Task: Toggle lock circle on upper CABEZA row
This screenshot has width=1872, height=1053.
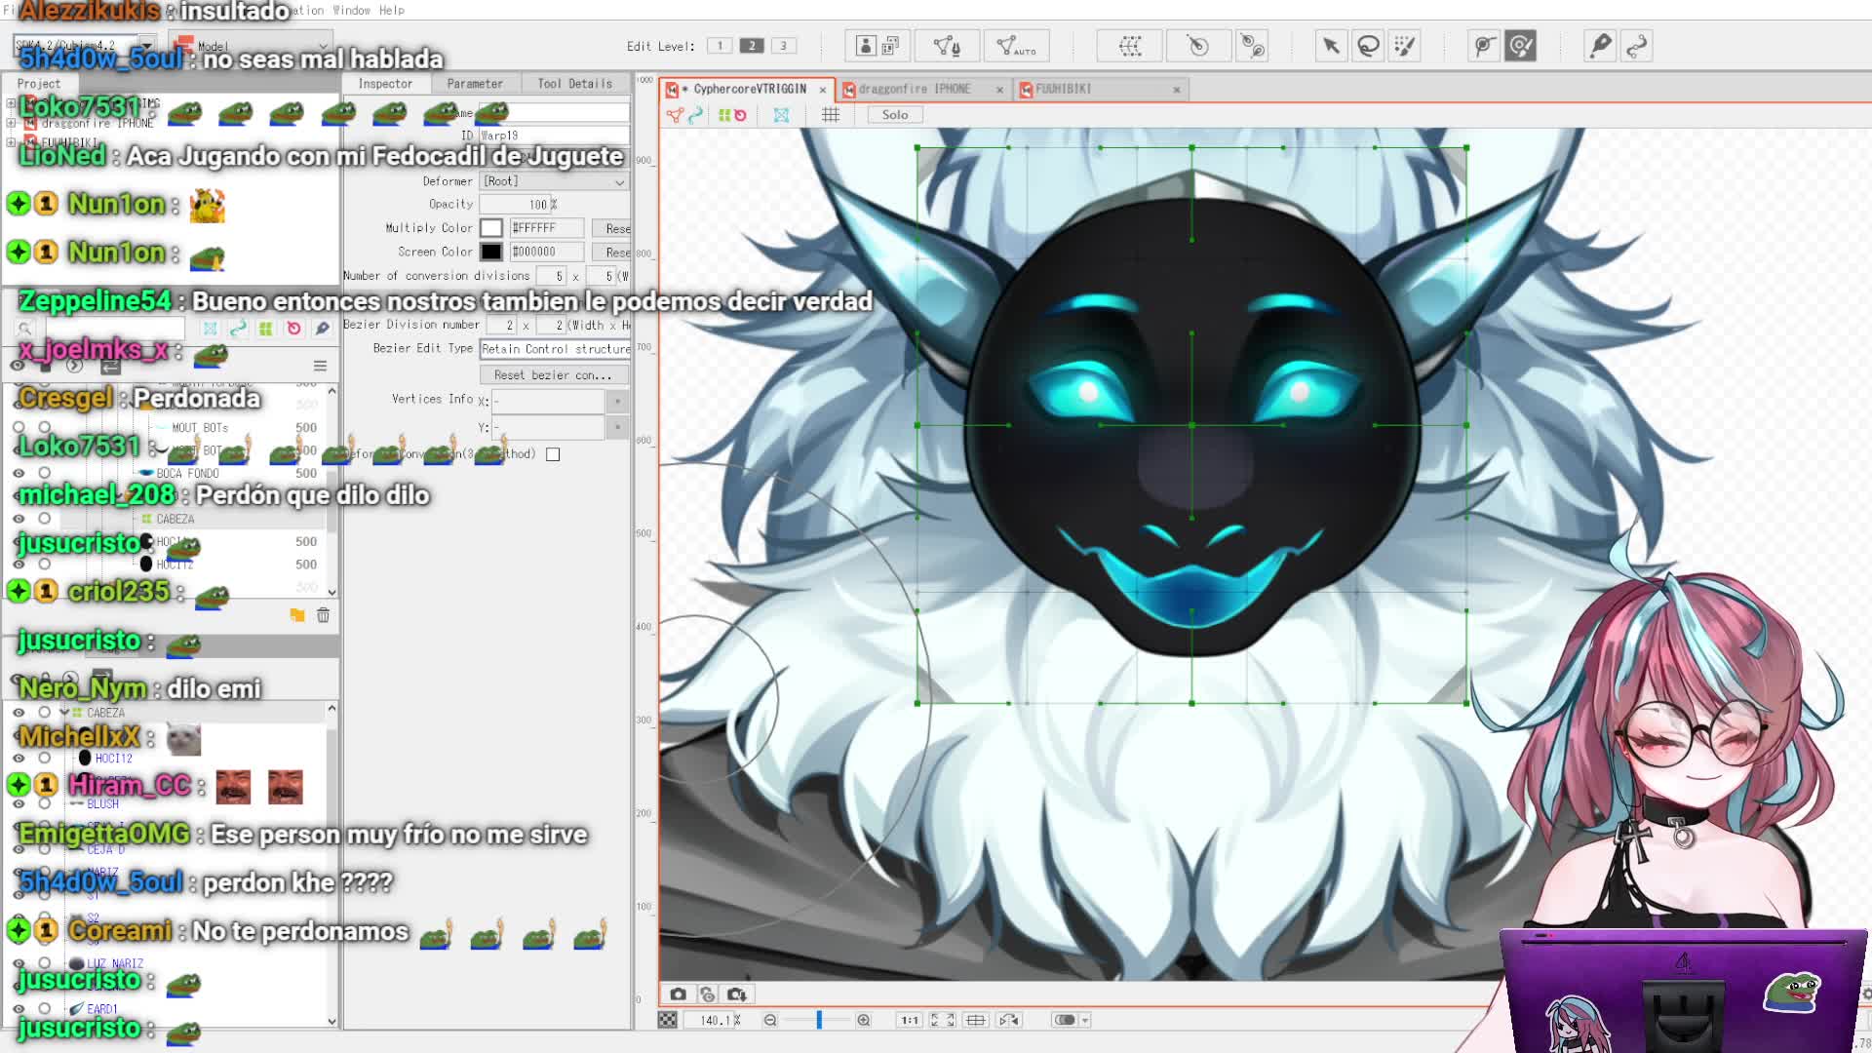Action: (x=45, y=519)
